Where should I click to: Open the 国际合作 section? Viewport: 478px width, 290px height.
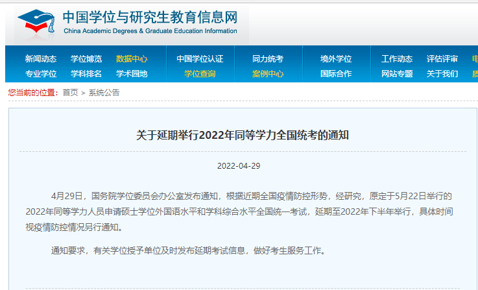(x=336, y=74)
